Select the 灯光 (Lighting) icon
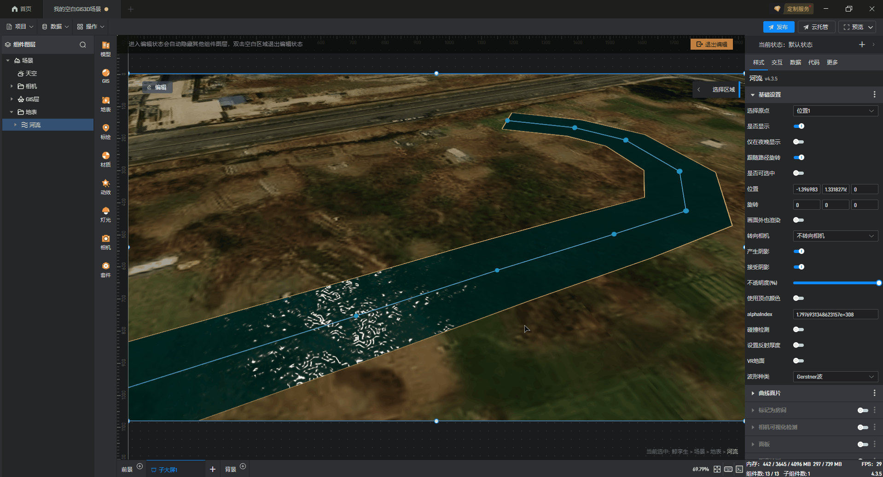 tap(105, 214)
